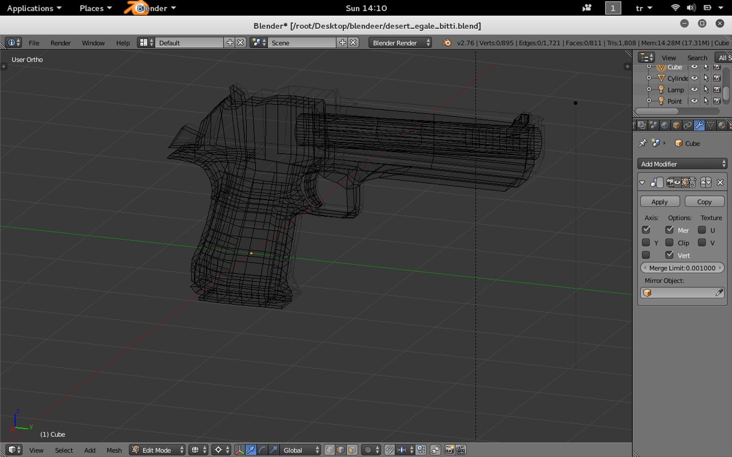
Task: Enable the texture U checkbox
Action: (x=702, y=230)
